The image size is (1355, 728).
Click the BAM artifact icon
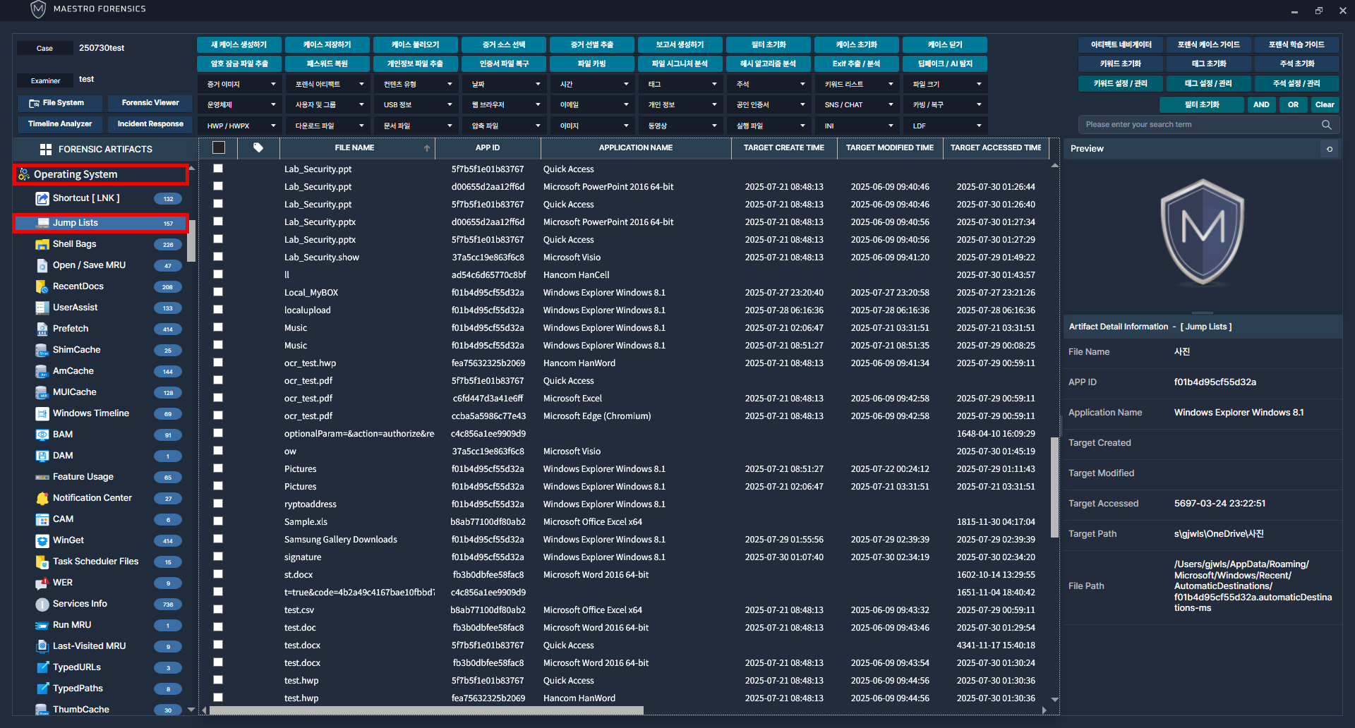click(x=42, y=435)
